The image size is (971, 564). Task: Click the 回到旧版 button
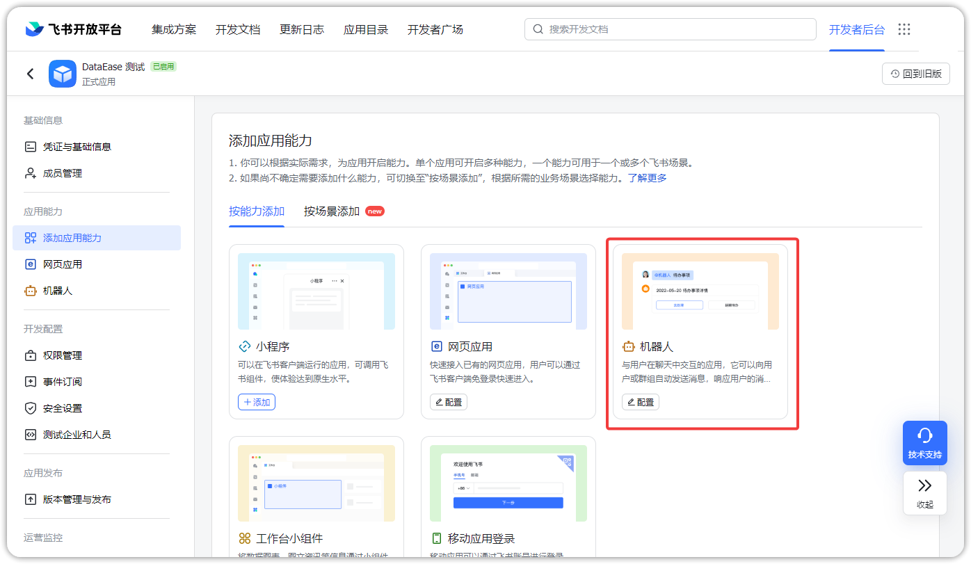(916, 74)
